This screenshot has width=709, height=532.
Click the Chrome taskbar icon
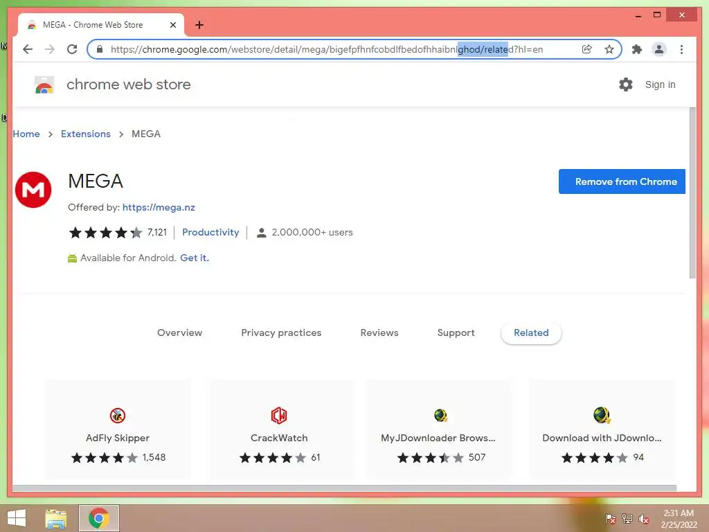click(99, 518)
